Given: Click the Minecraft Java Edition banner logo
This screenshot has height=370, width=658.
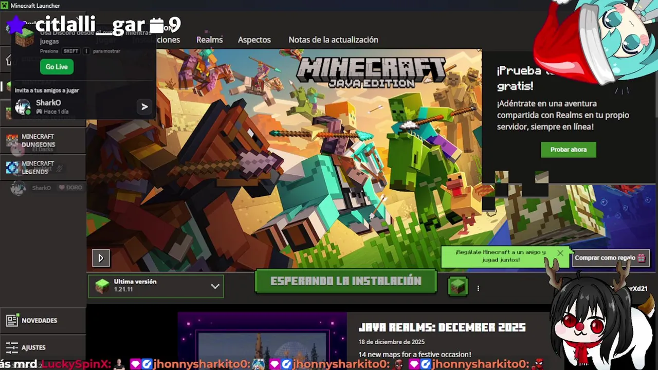Looking at the screenshot, I should [x=371, y=72].
